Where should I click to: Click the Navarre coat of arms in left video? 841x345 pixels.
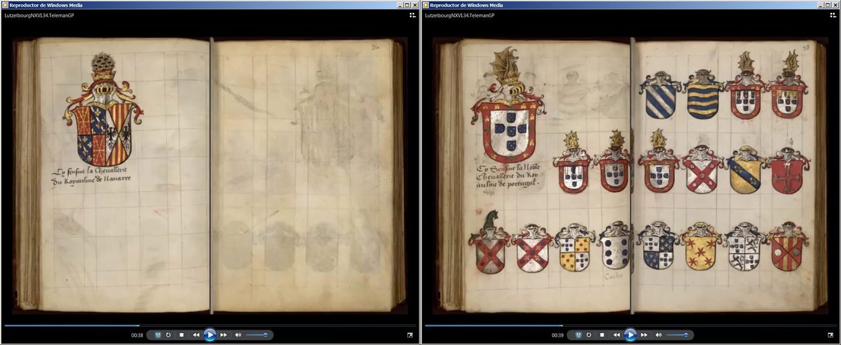[x=103, y=110]
